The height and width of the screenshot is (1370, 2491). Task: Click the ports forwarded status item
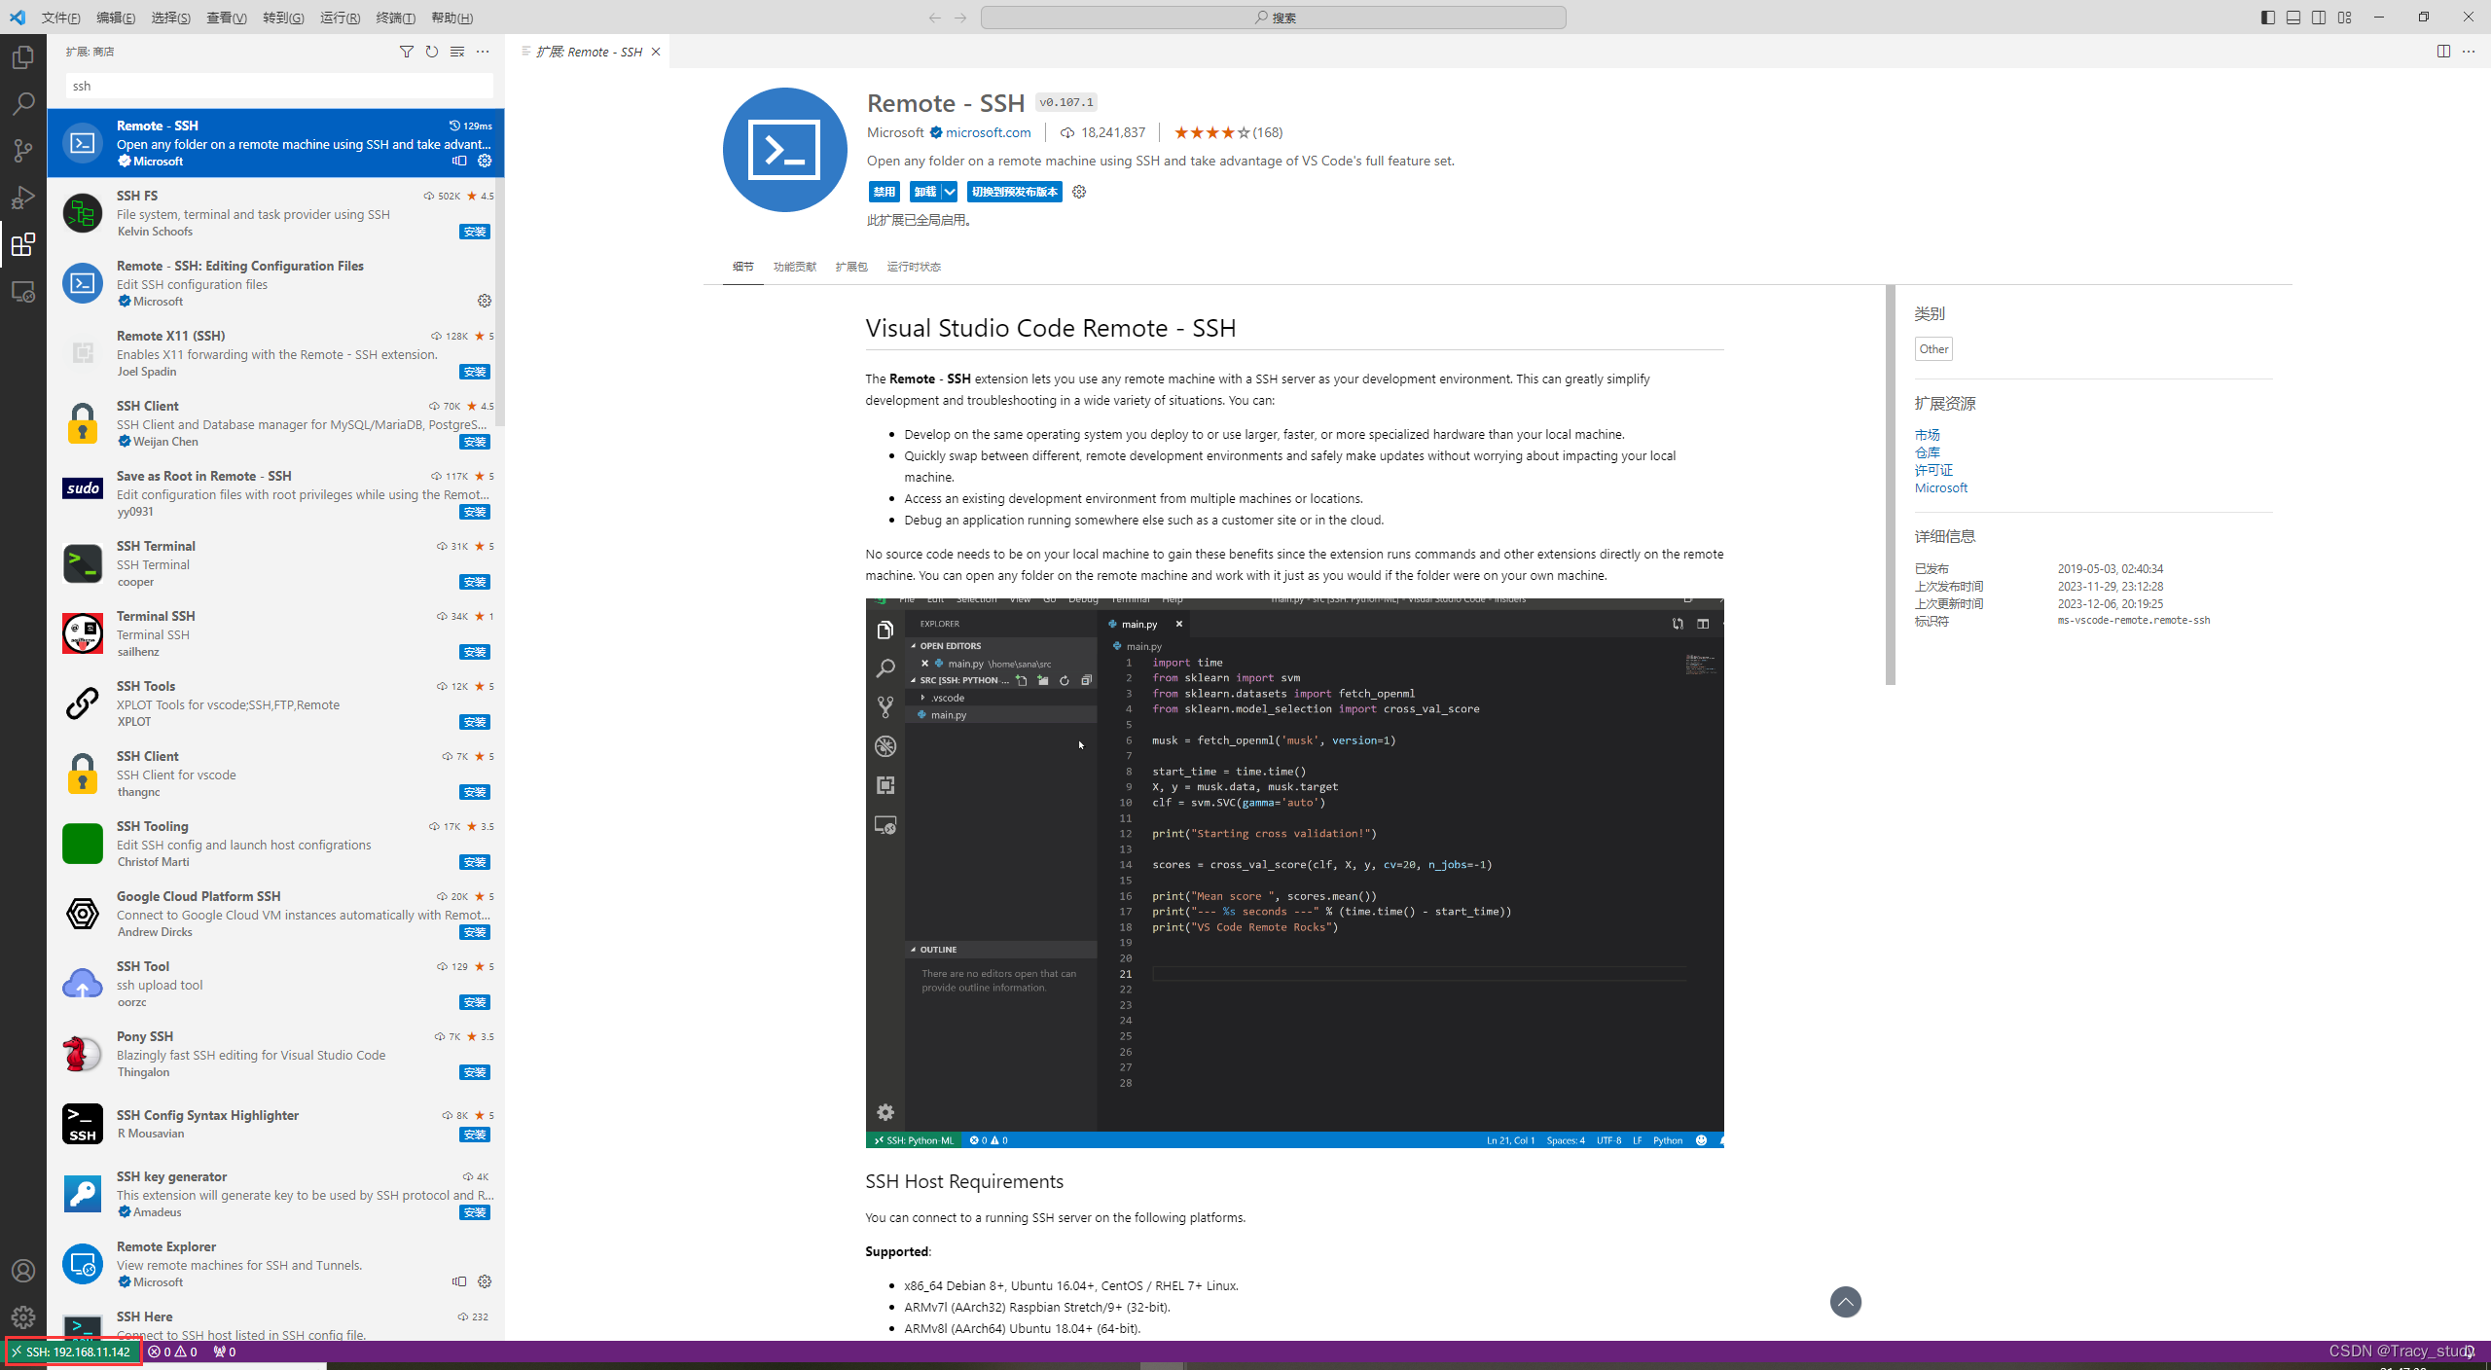tap(225, 1352)
